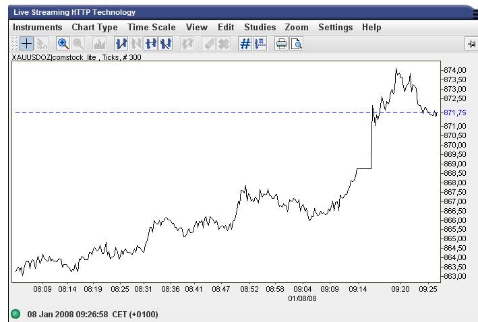
Task: Open the Instruments menu
Action: point(38,27)
